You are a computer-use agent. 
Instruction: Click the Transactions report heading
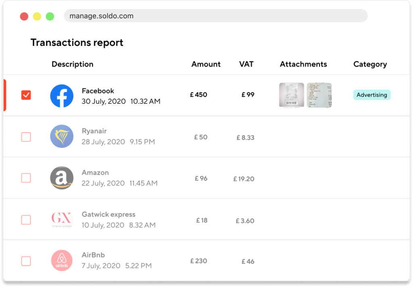pos(77,43)
